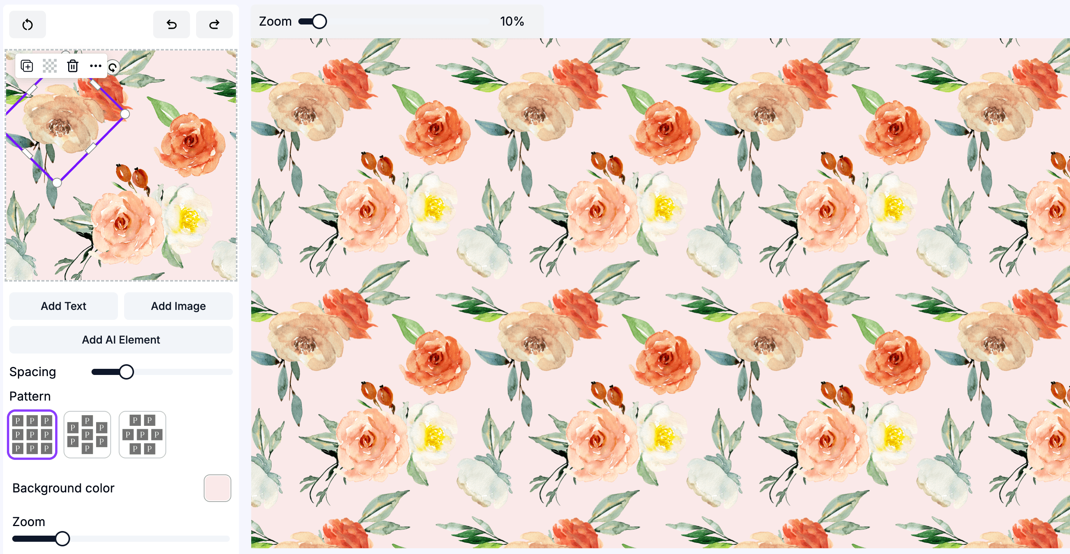Select the half-drop pattern option
This screenshot has width=1070, height=554.
tap(87, 434)
